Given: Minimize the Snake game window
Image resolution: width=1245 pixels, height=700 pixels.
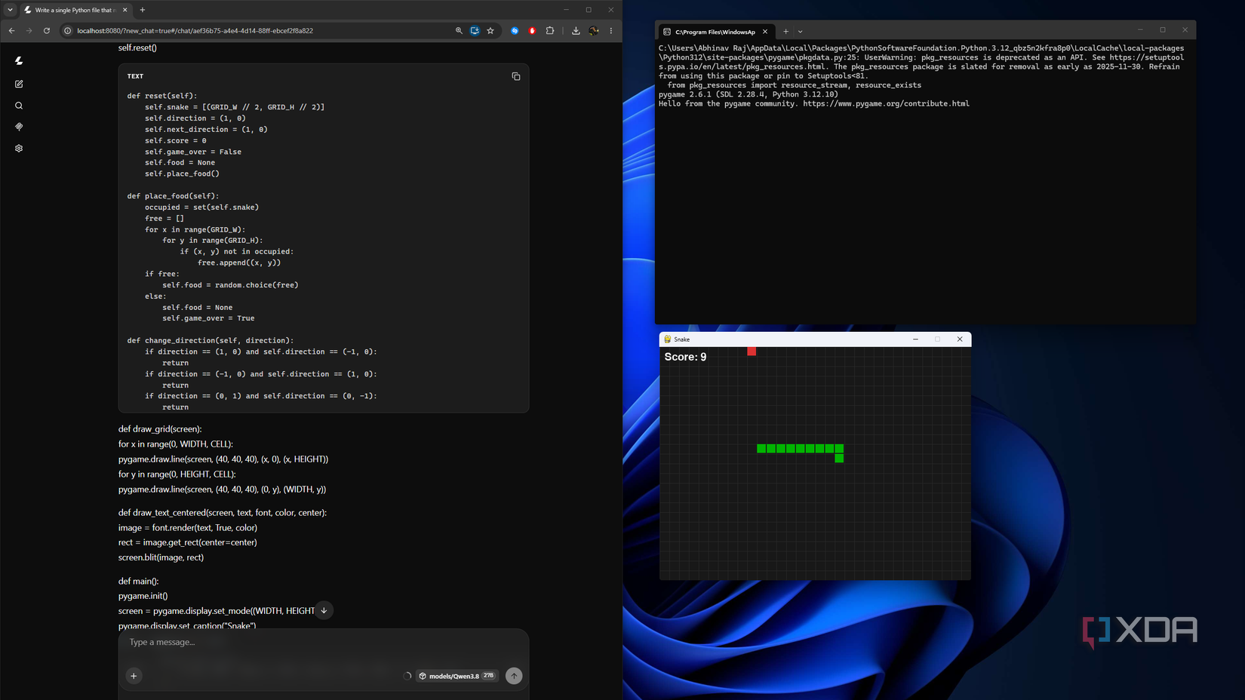Looking at the screenshot, I should click(915, 339).
